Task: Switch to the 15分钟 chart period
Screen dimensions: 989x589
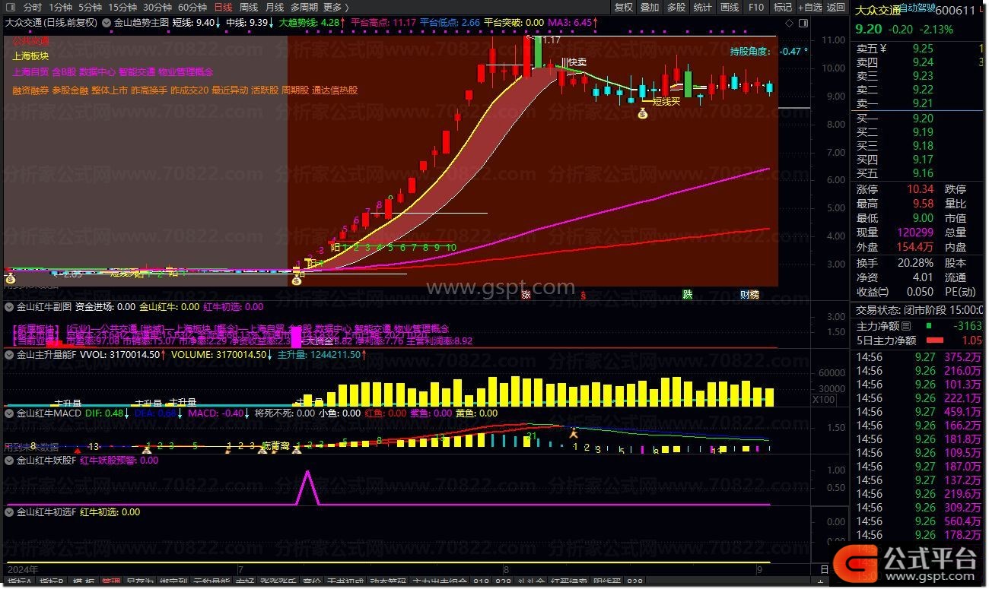Action: pyautogui.click(x=122, y=7)
